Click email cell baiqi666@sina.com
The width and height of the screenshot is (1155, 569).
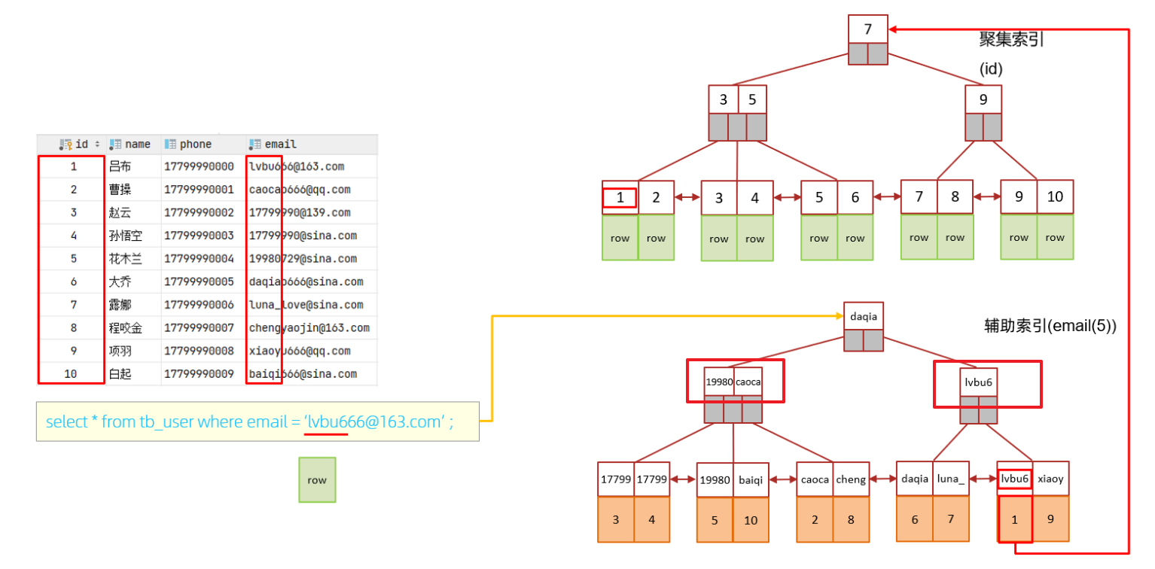303,374
